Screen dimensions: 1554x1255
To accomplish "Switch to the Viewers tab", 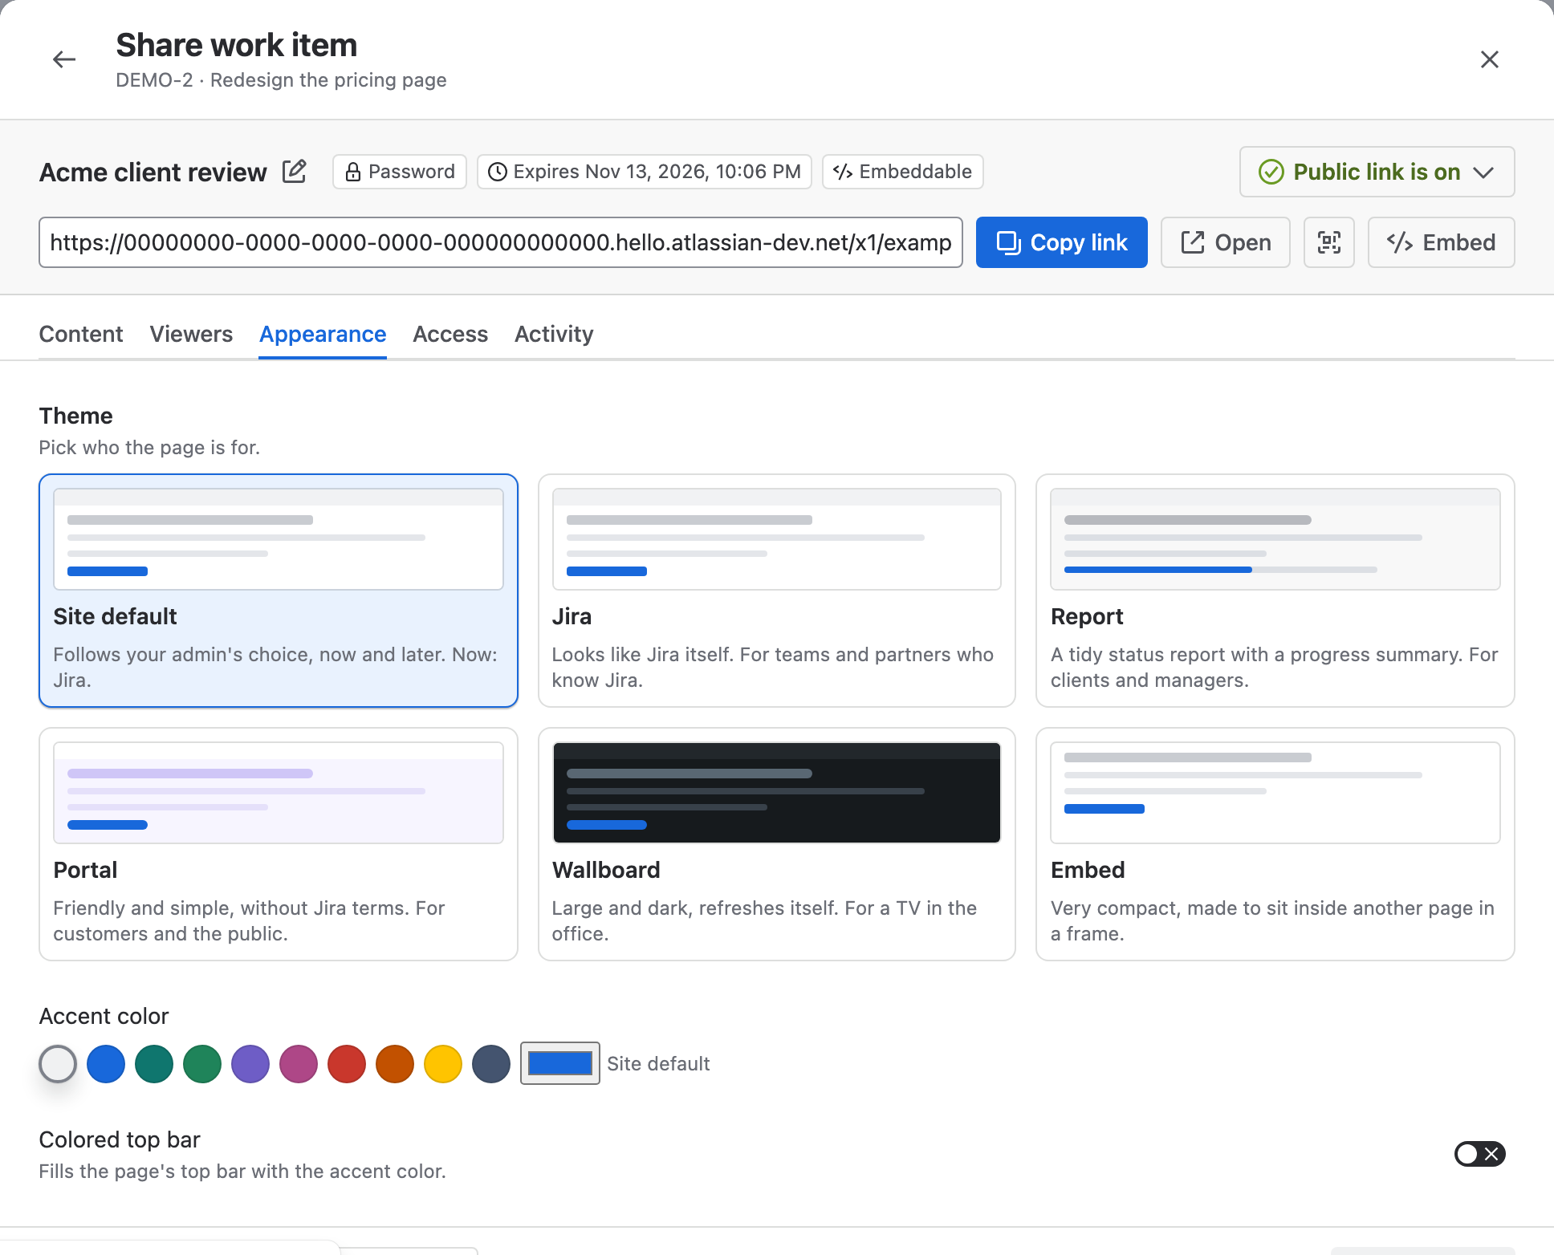I will pos(191,334).
